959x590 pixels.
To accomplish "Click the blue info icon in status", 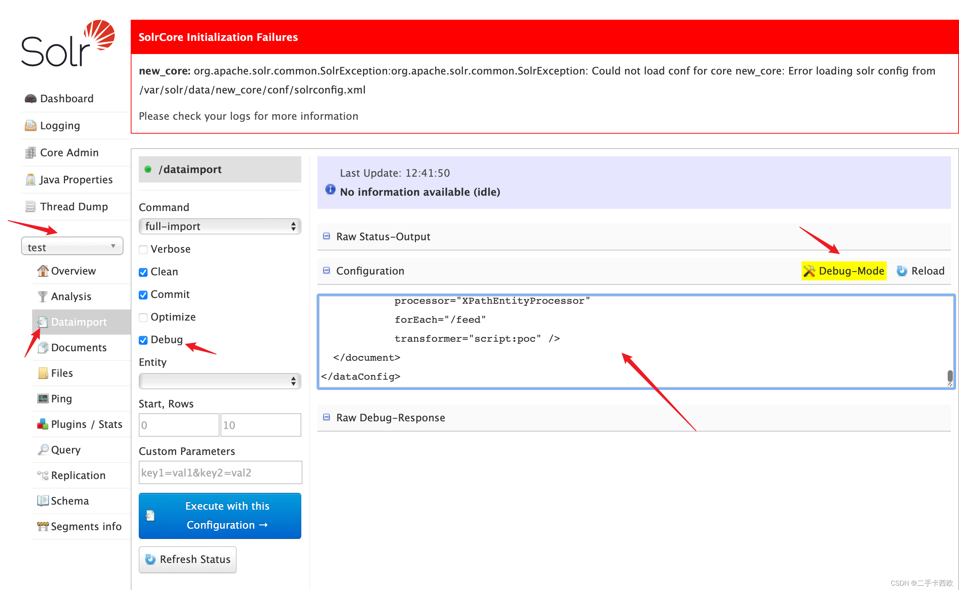I will point(330,189).
